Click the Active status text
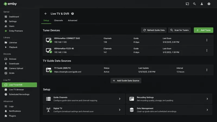 tap(107, 72)
